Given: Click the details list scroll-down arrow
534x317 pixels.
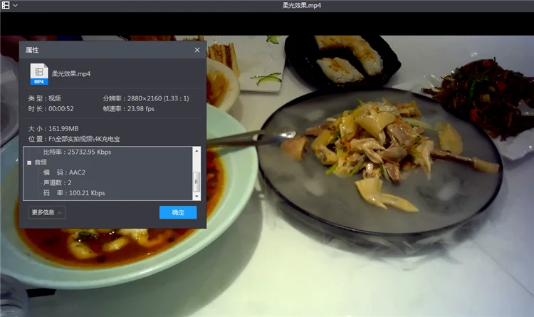Looking at the screenshot, I should 197,197.
